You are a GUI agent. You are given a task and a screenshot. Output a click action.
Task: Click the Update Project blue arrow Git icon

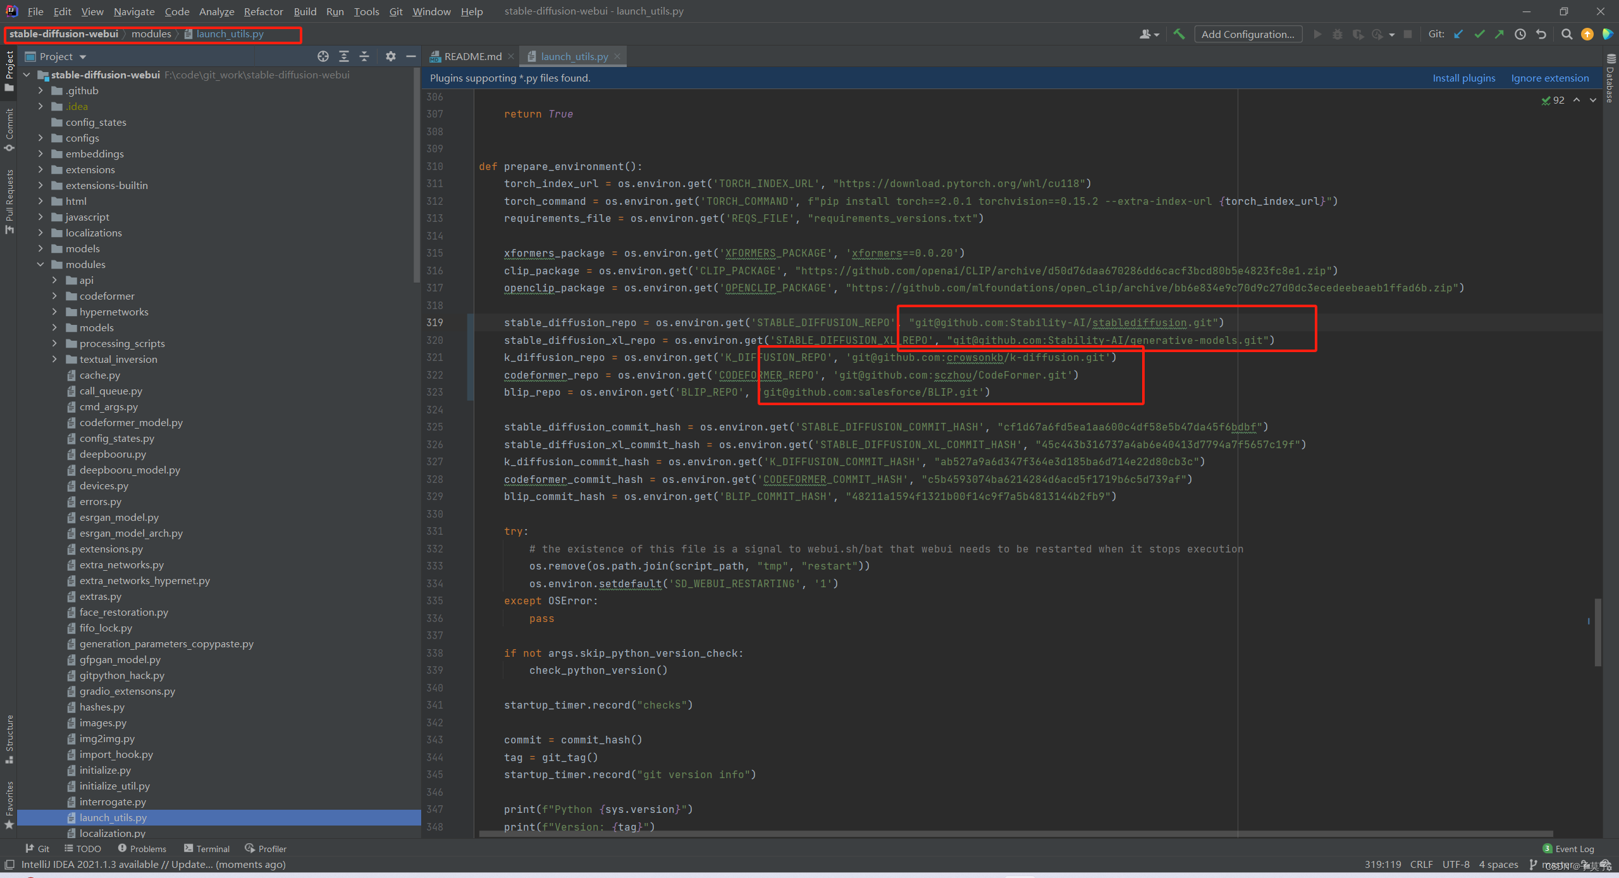[1458, 34]
